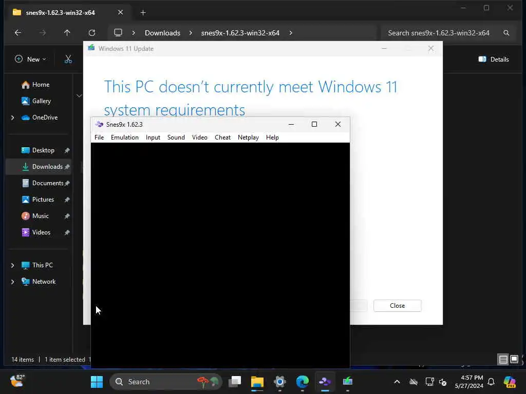Expand chevron after snes9x folder breadcrumb
Screen dimensions: 526x394
291,33
